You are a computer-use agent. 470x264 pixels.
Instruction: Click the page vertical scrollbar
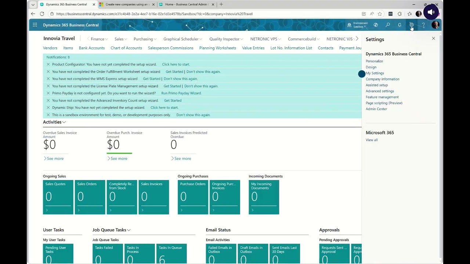441,147
